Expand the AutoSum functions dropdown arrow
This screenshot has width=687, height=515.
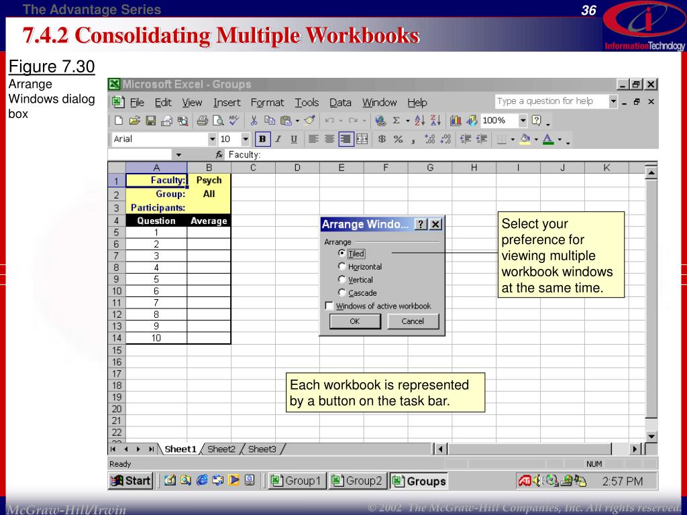(x=407, y=121)
